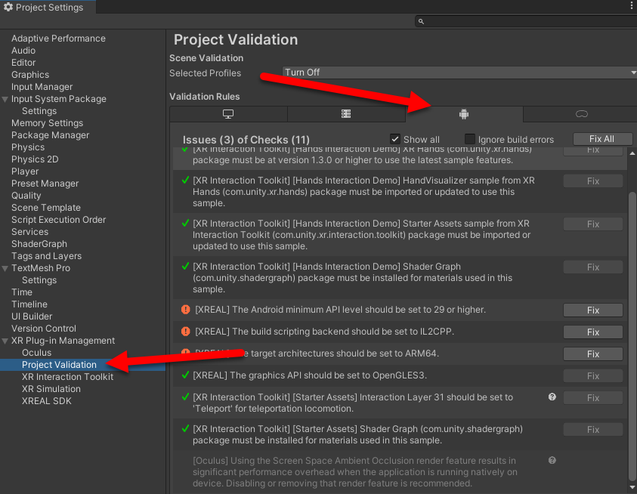Enable Ignore build errors checkbox

[x=469, y=139]
